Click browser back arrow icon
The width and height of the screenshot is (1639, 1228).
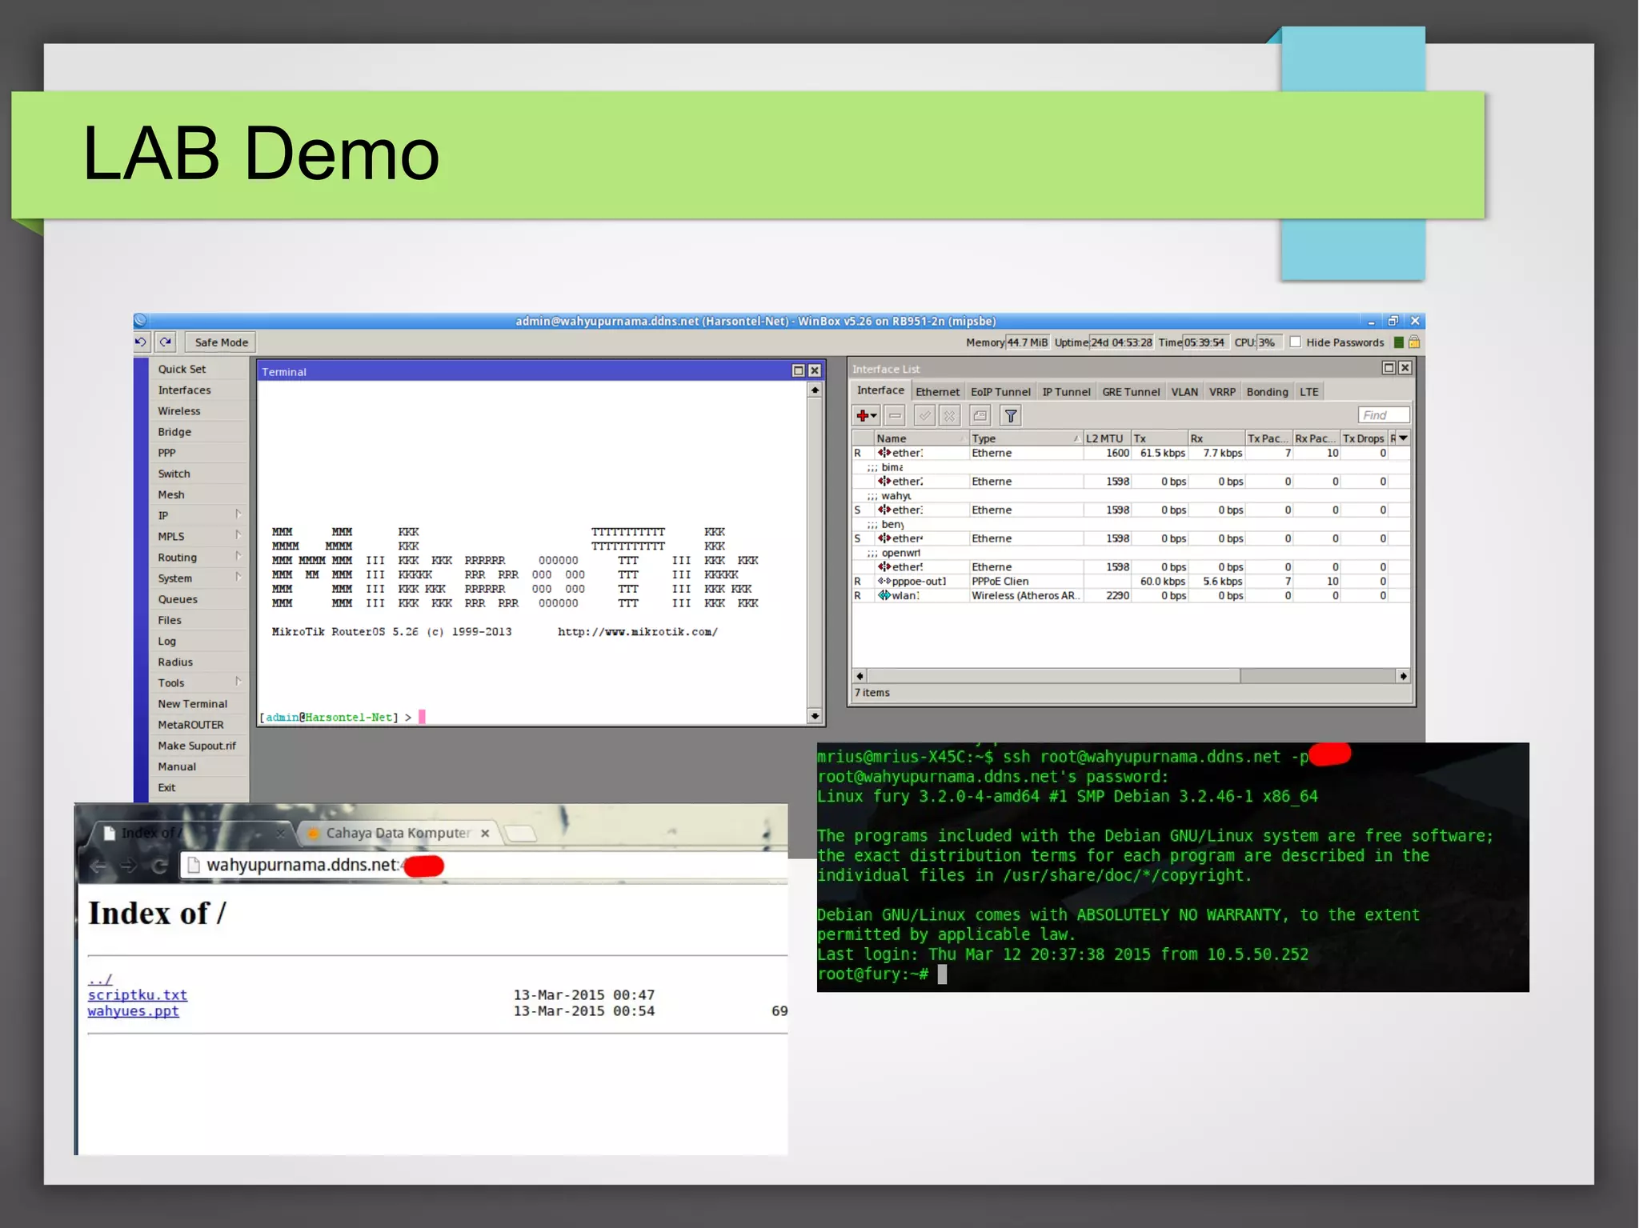[98, 866]
